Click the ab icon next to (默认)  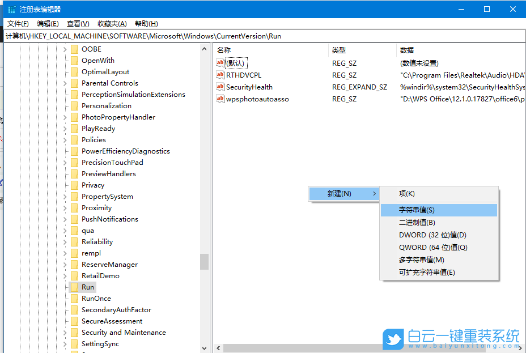coord(220,63)
